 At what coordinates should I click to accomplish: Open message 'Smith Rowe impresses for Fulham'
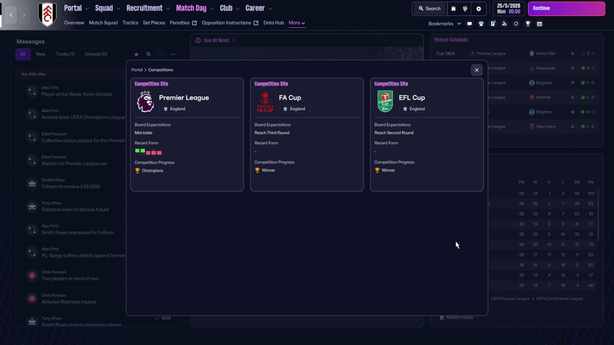pyautogui.click(x=78, y=232)
